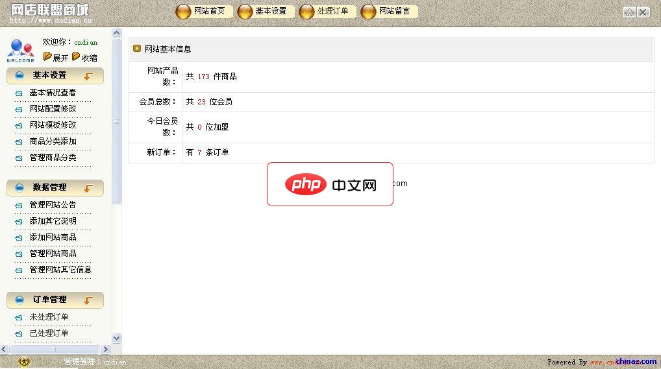Click the 展开 expand-all folder link

pyautogui.click(x=56, y=57)
